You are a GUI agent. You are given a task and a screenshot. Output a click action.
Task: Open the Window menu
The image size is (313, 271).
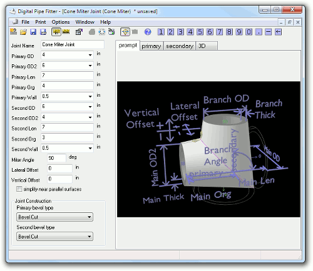point(85,22)
